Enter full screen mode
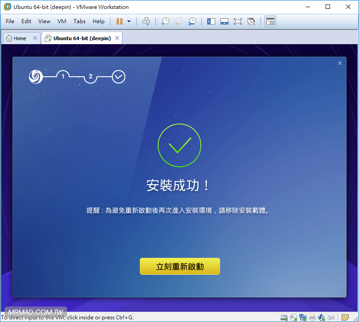 [237, 21]
